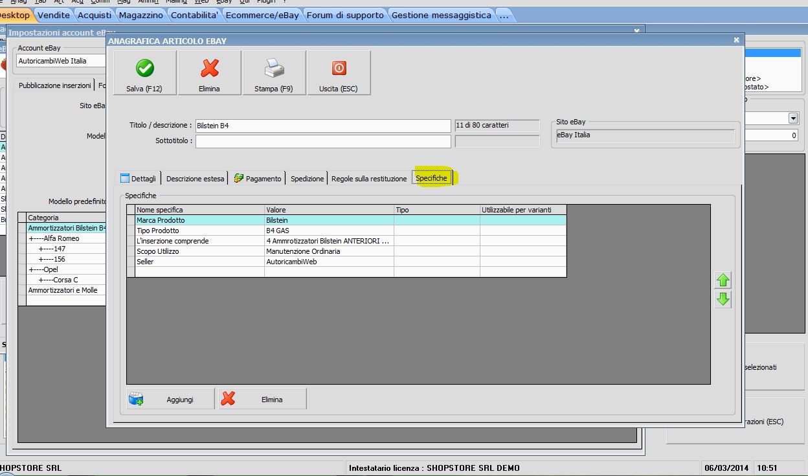Go to the Magazzino main tab
Viewport: 808px width, 476px height.
[x=141, y=15]
